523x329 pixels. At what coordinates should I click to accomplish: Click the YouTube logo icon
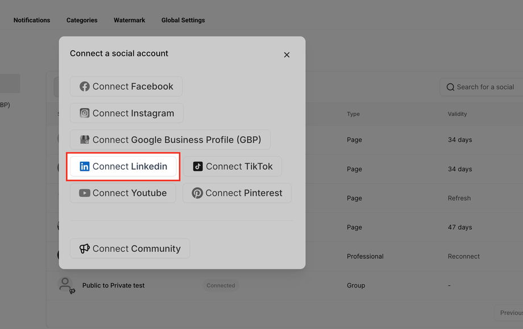(x=84, y=193)
